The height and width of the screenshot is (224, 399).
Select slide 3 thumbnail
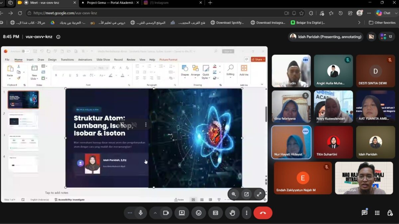(x=23, y=143)
